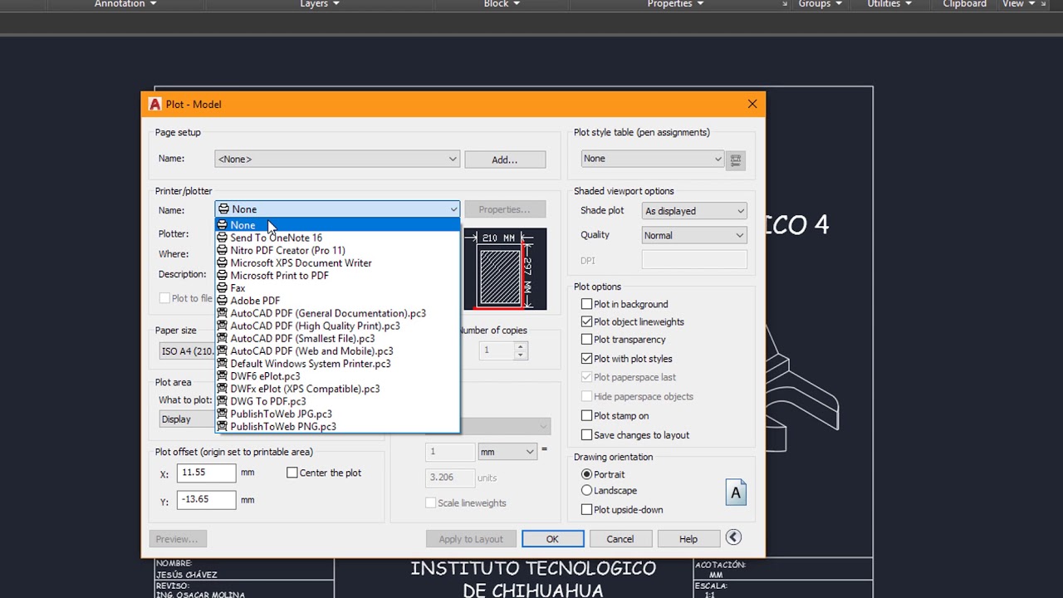This screenshot has height=598, width=1063.
Task: Pick PublishToWeb PNG.pc3
Action: pyautogui.click(x=337, y=426)
